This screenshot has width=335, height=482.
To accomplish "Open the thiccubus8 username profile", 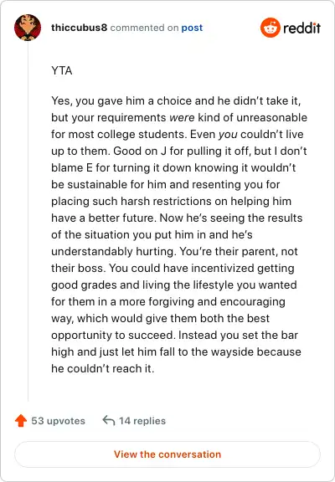I will [80, 28].
